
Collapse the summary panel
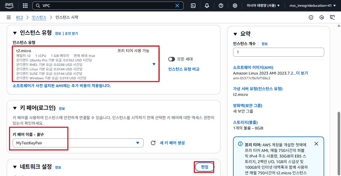[x=235, y=34]
